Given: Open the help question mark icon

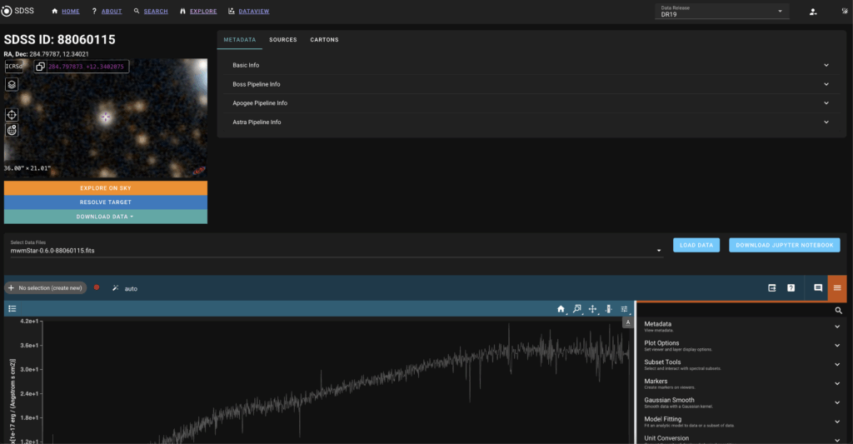Looking at the screenshot, I should point(791,288).
